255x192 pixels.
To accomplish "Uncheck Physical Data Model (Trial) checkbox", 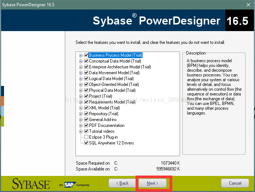I will [86, 90].
